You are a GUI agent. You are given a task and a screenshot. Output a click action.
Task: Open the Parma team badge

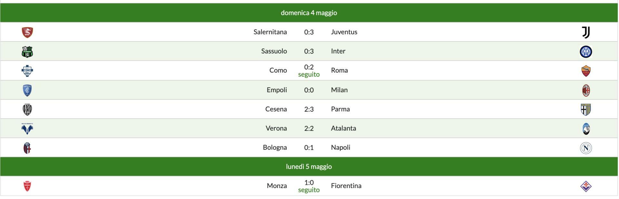586,110
